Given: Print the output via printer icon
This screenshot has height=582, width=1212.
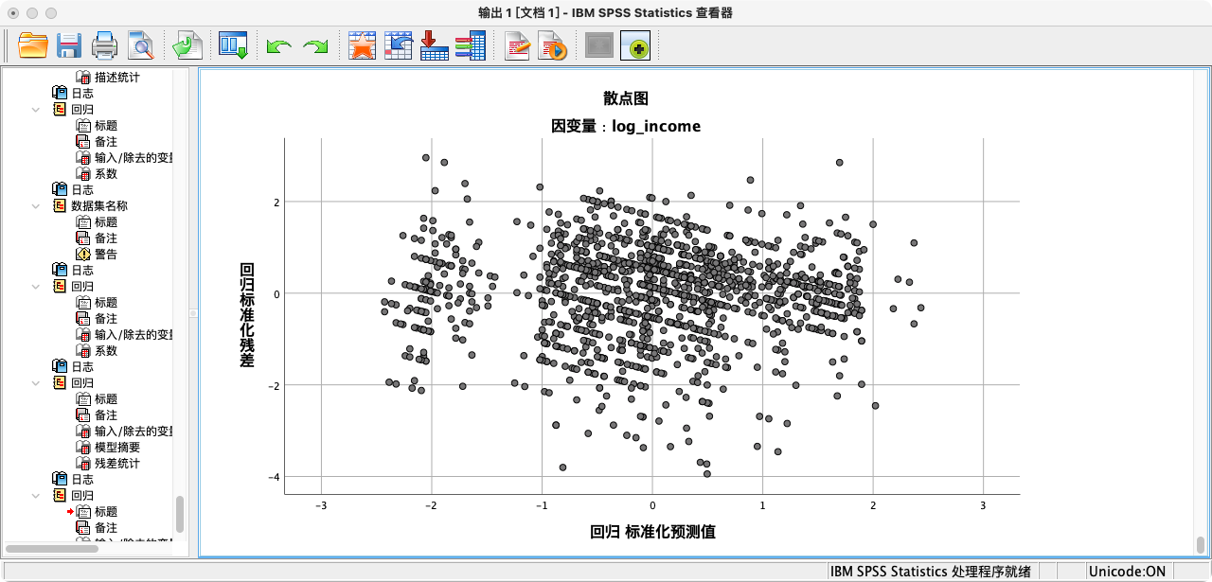Looking at the screenshot, I should [x=104, y=45].
